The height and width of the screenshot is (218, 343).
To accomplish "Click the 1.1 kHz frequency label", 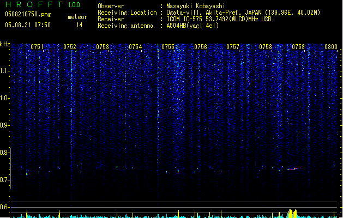I will point(4,71).
